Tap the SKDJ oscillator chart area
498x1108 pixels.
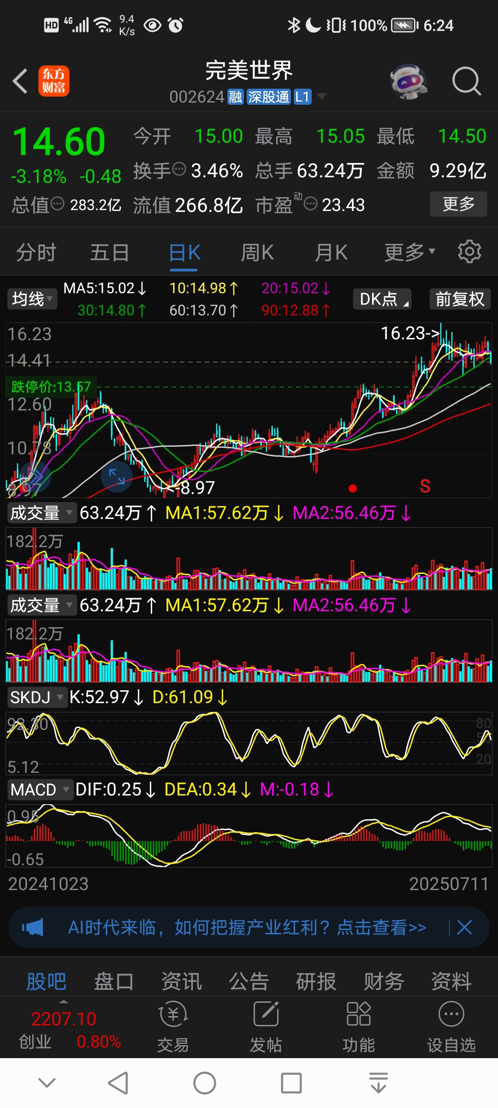tap(249, 743)
